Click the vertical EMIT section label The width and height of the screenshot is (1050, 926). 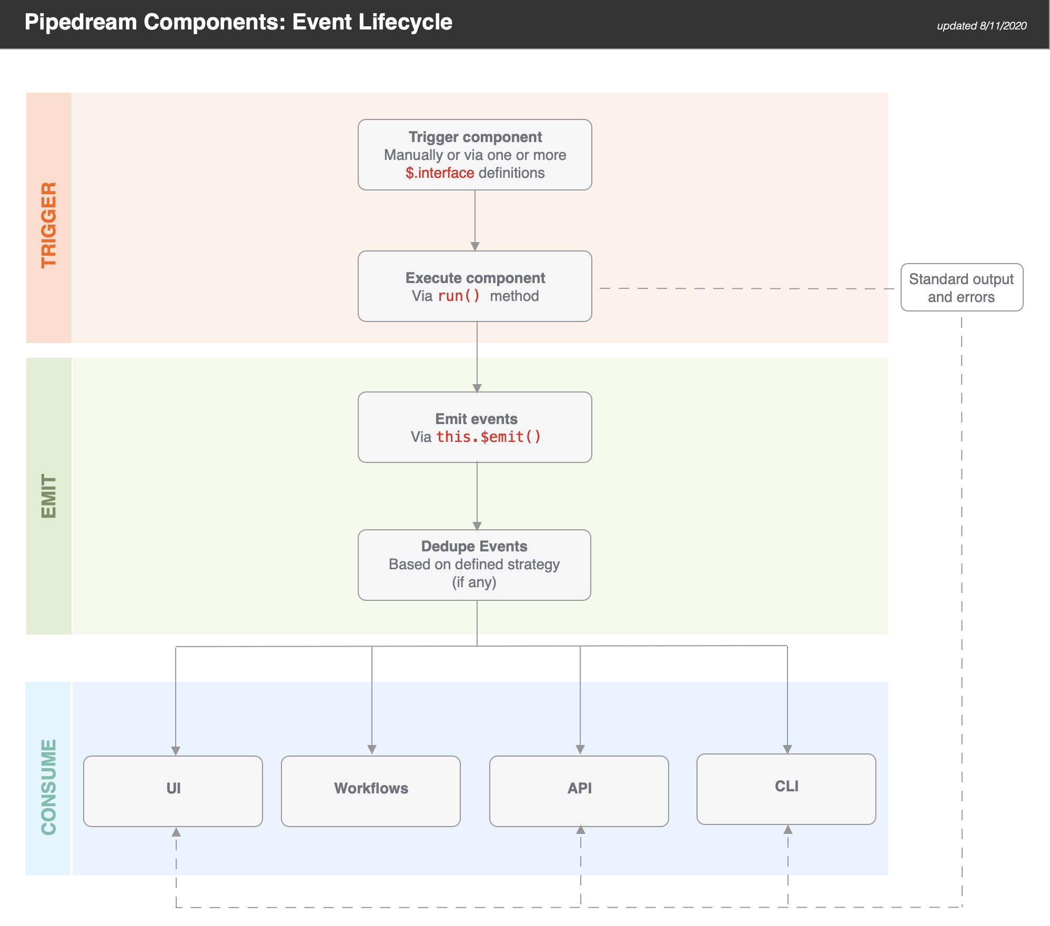click(x=49, y=496)
